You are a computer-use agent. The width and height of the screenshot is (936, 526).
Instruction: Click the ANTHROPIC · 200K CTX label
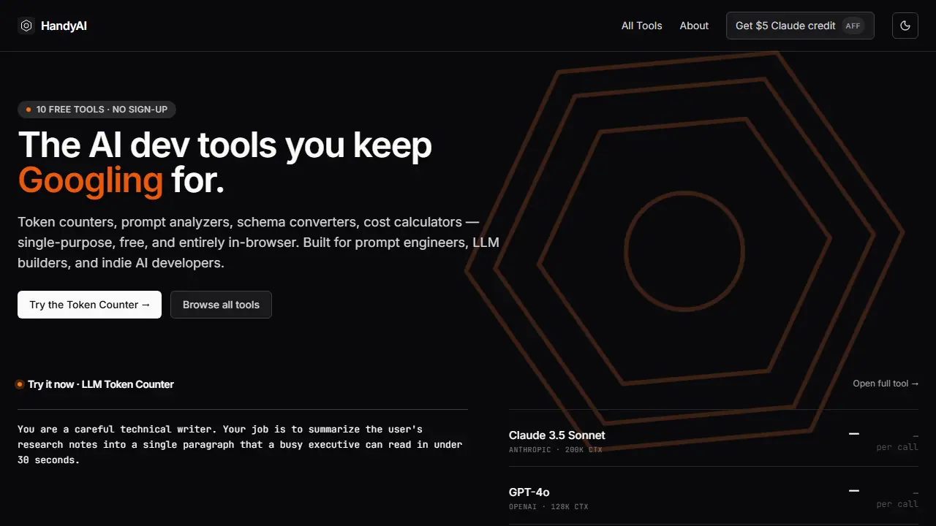click(x=556, y=450)
